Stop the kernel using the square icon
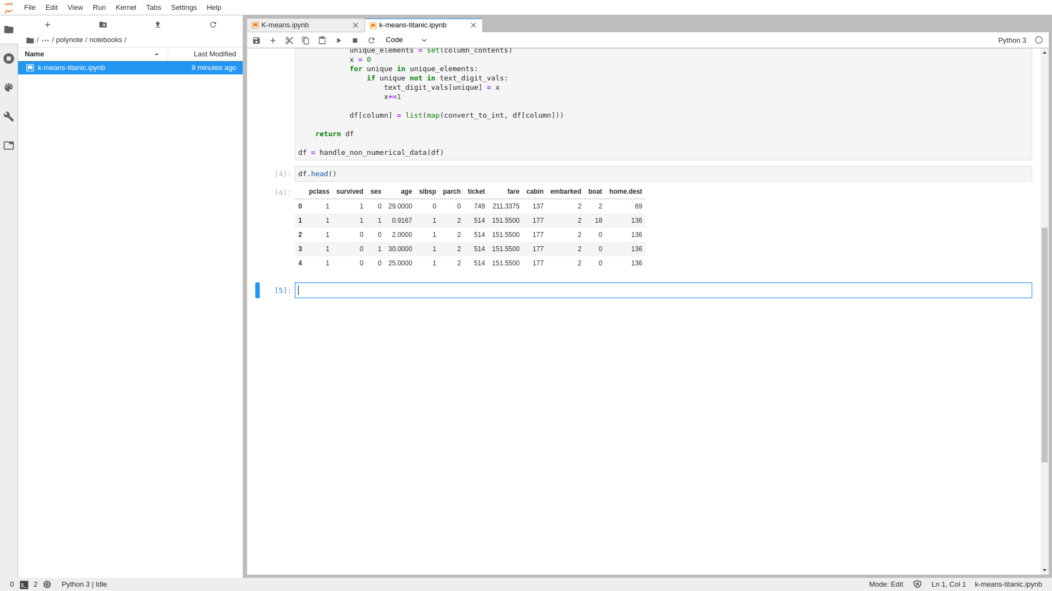The height and width of the screenshot is (591, 1052). [x=355, y=40]
